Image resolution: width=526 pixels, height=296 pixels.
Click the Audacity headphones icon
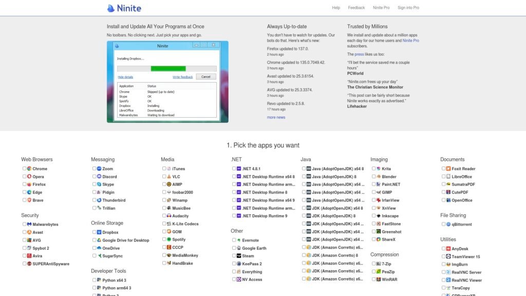tap(169, 216)
